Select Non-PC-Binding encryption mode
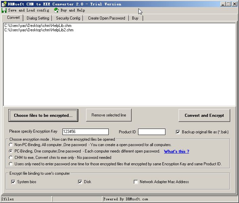The image size is (239, 203). point(11,145)
